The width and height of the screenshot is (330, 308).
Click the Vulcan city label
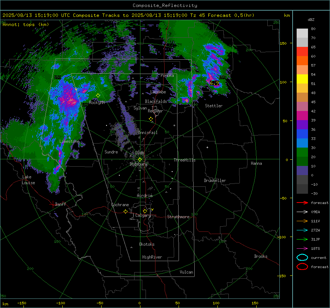pyautogui.click(x=186, y=272)
